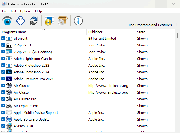This screenshot has height=133, width=180.
Task: Click the Air Explorer Pro icon
Action: click(9, 106)
